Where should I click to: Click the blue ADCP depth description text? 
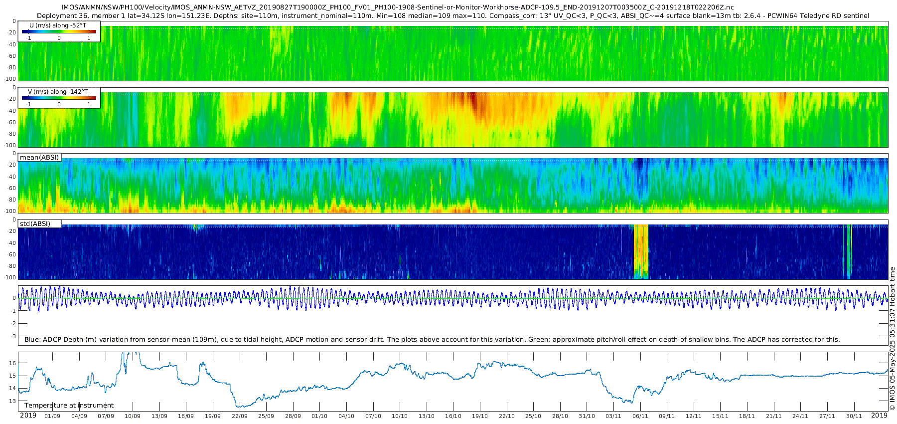tap(432, 339)
